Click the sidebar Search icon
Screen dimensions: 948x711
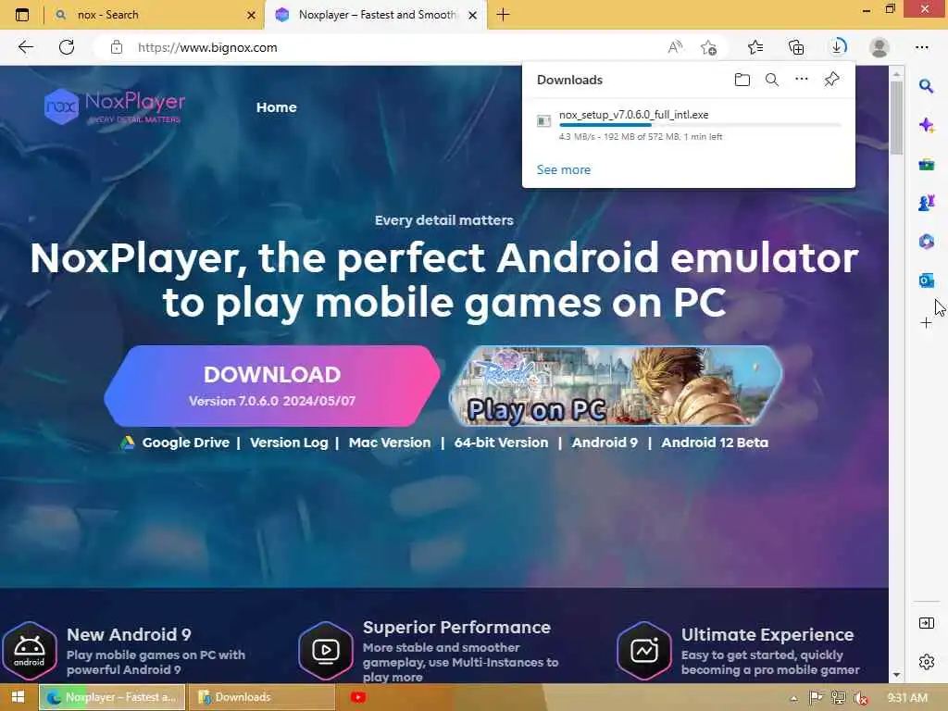(926, 86)
